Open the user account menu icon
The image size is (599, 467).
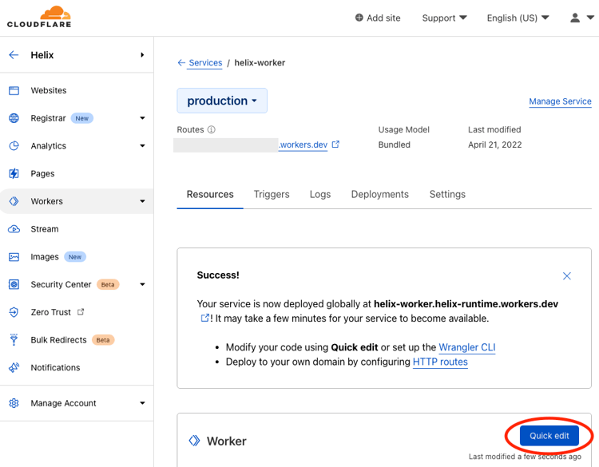pyautogui.click(x=581, y=18)
